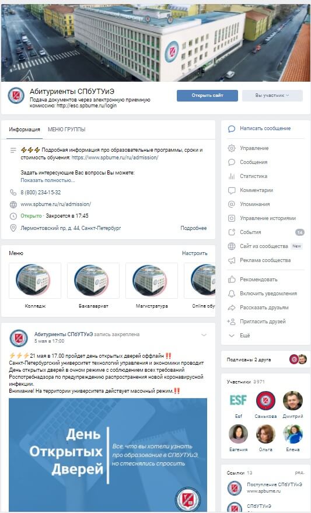
Task: Open the Бакалавриат menu item
Action: pyautogui.click(x=93, y=286)
